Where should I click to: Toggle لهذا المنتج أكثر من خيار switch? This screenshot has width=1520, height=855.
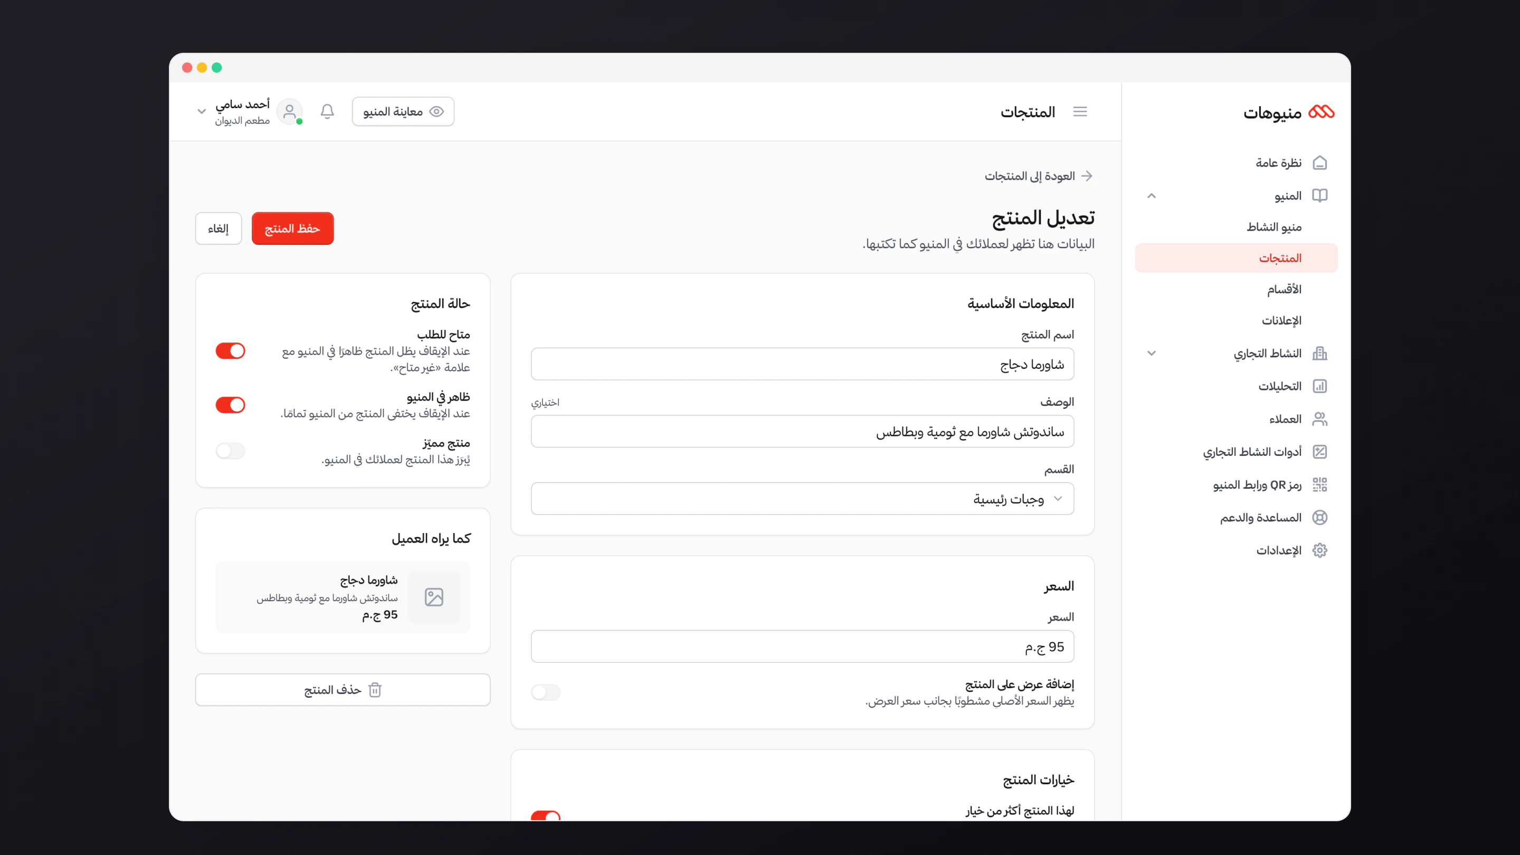pos(545,816)
